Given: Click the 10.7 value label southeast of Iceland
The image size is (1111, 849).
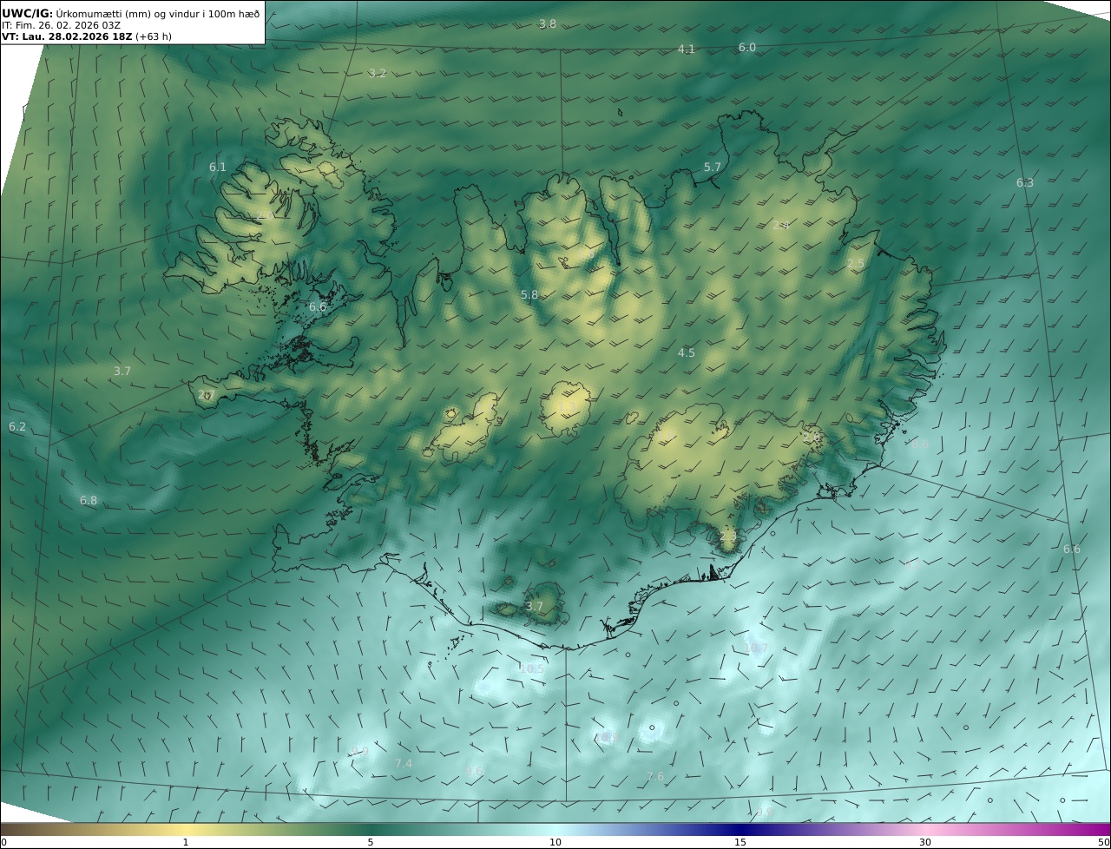Looking at the screenshot, I should pos(757,648).
